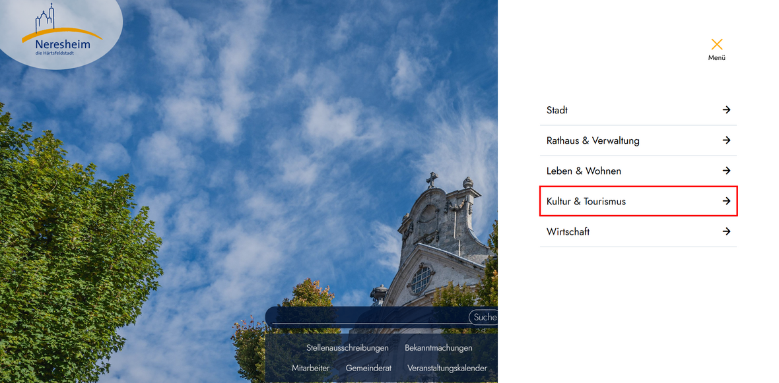The image size is (779, 383).
Task: Go to the Wirtschaft menu entry
Action: click(x=568, y=231)
